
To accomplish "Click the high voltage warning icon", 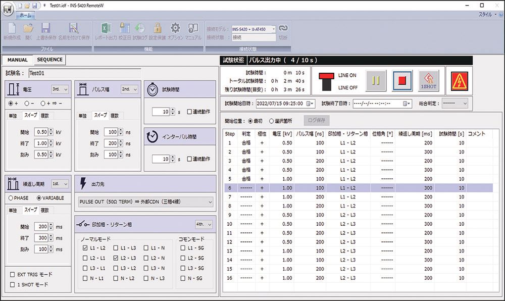I will point(459,81).
